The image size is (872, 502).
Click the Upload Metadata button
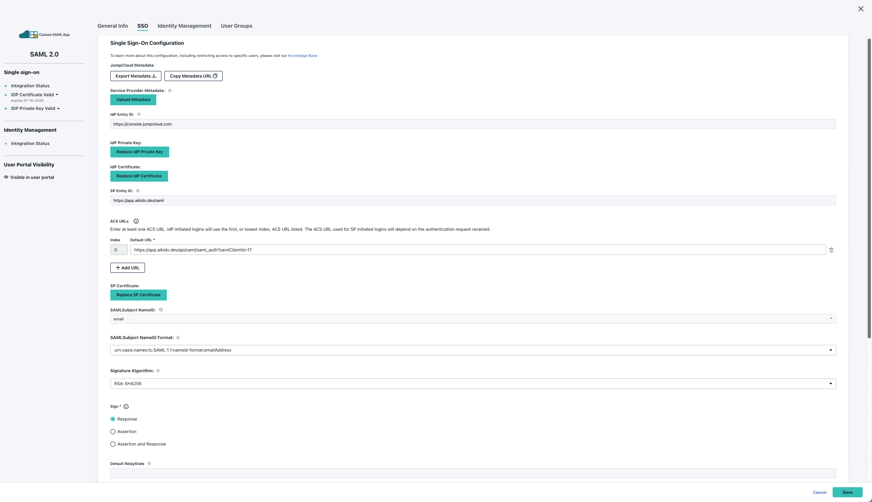(x=133, y=100)
